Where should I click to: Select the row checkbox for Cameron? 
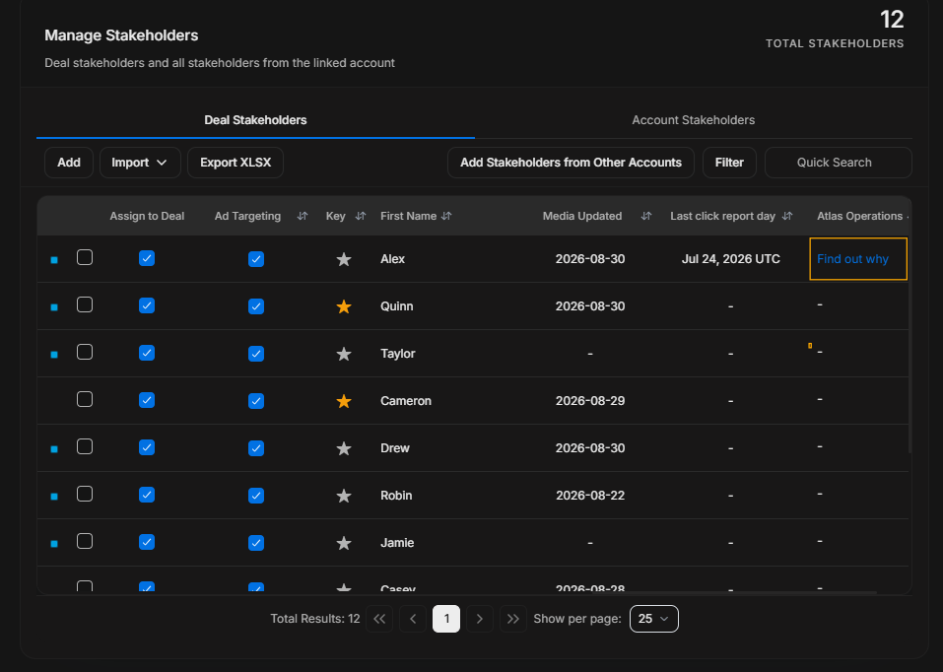click(85, 399)
